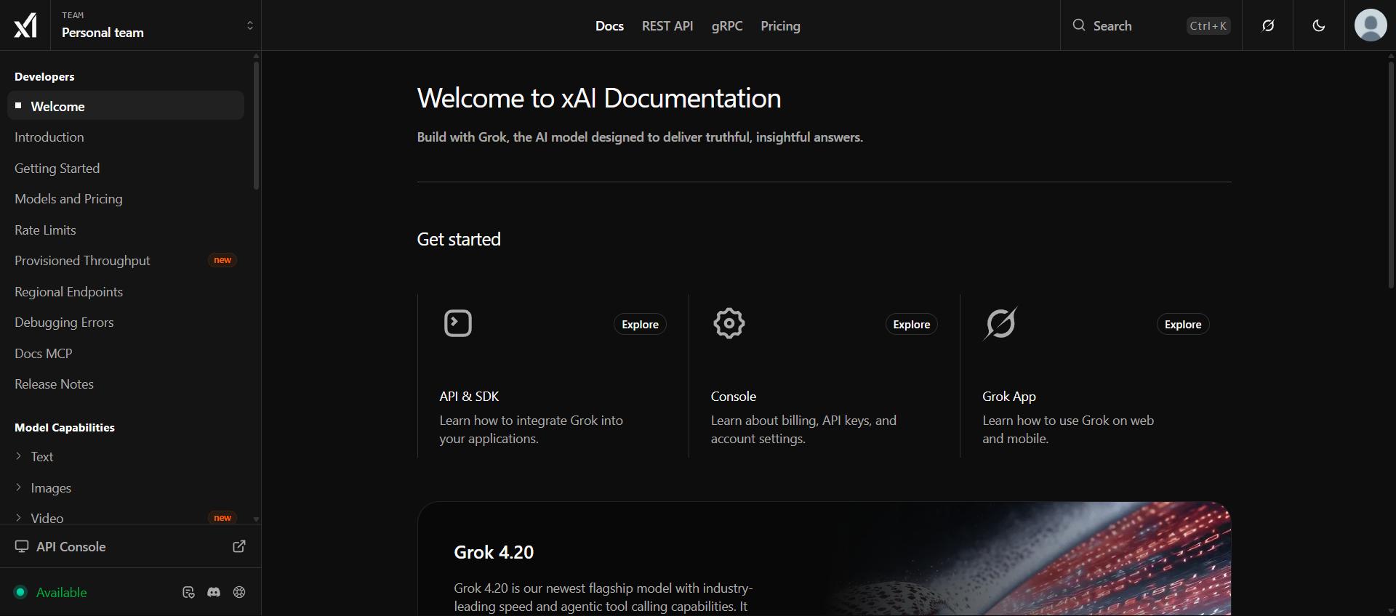Toggle dark mode moon icon
The image size is (1396, 616).
pyautogui.click(x=1319, y=25)
